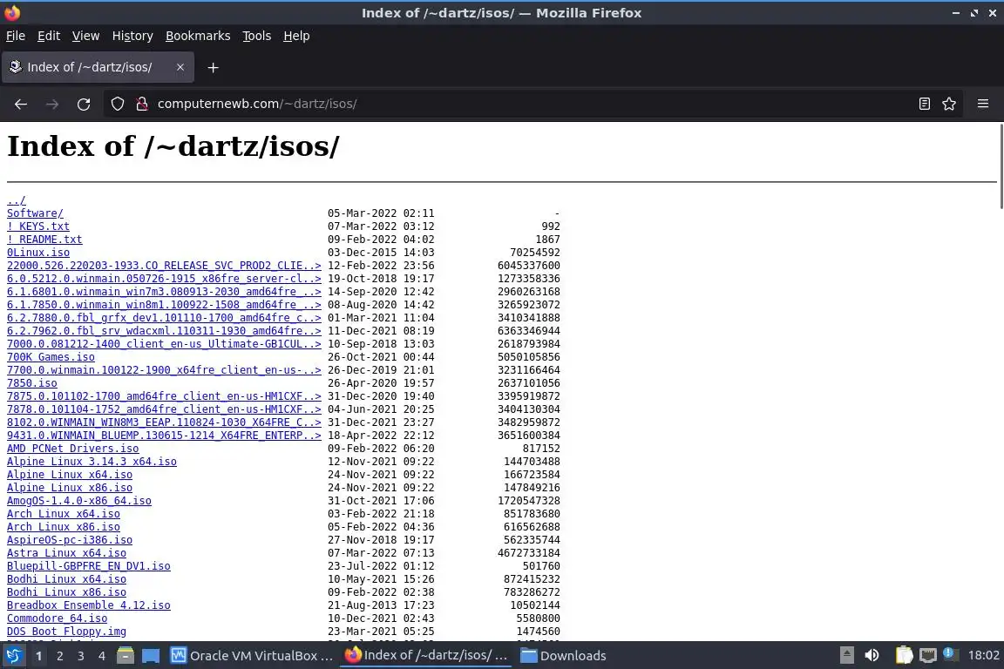The width and height of the screenshot is (1004, 669).
Task: Open the Bookmarks menu
Action: pos(198,36)
